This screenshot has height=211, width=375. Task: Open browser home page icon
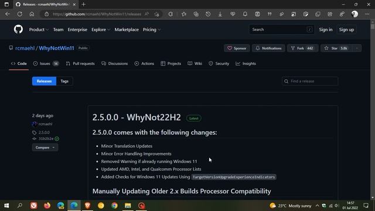[x=32, y=14]
